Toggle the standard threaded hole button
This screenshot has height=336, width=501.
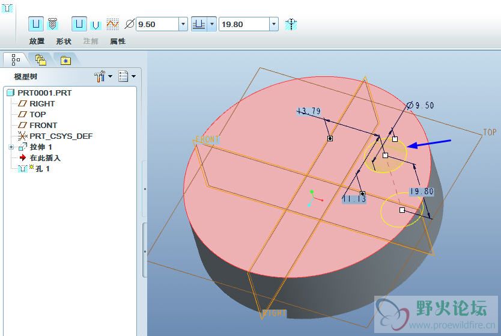point(53,24)
